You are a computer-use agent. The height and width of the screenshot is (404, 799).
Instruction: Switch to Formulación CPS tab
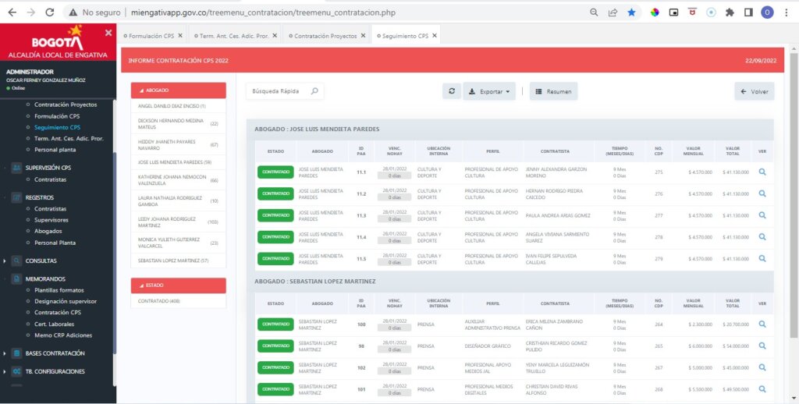point(151,36)
